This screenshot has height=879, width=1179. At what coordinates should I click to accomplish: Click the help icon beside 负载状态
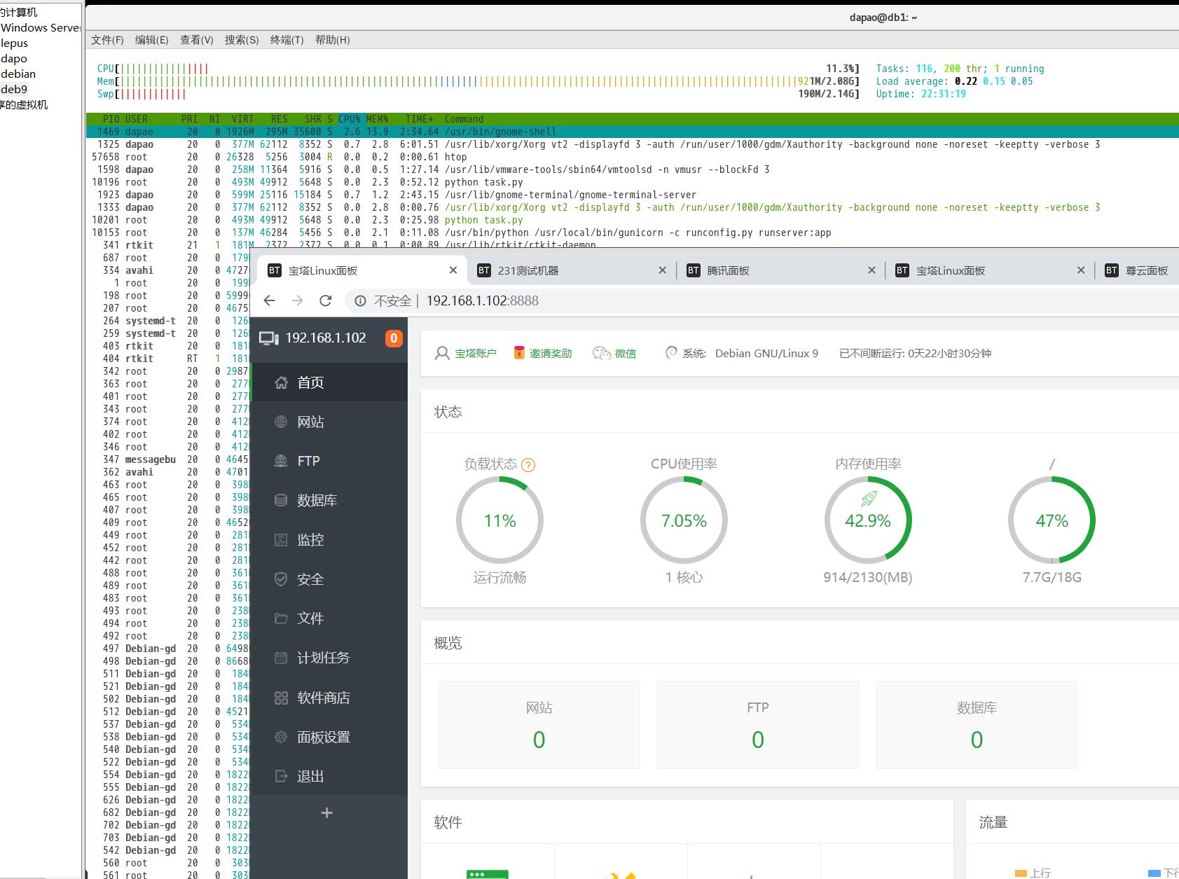528,465
